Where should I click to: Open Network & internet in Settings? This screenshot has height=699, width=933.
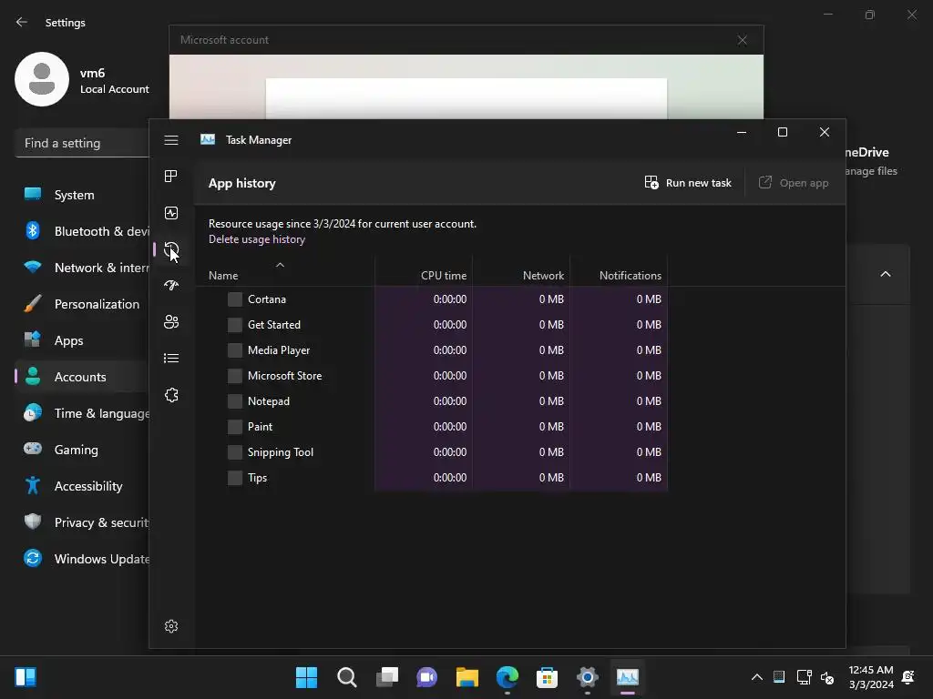click(82, 268)
